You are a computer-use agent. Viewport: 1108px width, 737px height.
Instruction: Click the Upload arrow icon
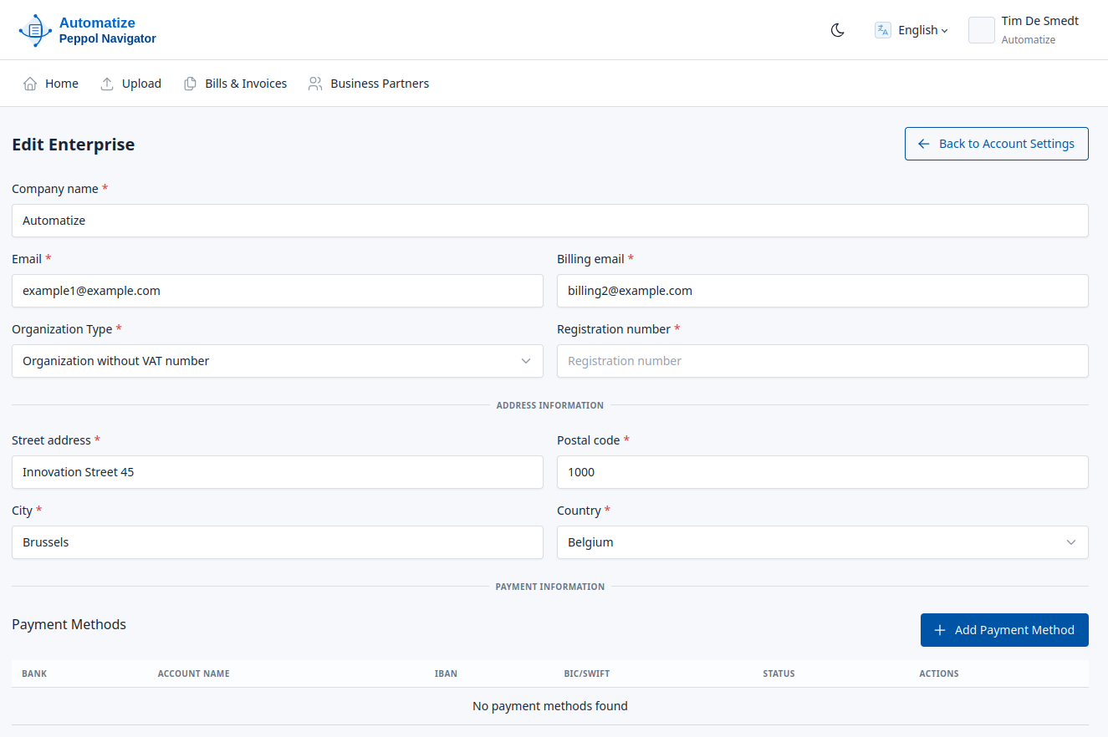107,84
